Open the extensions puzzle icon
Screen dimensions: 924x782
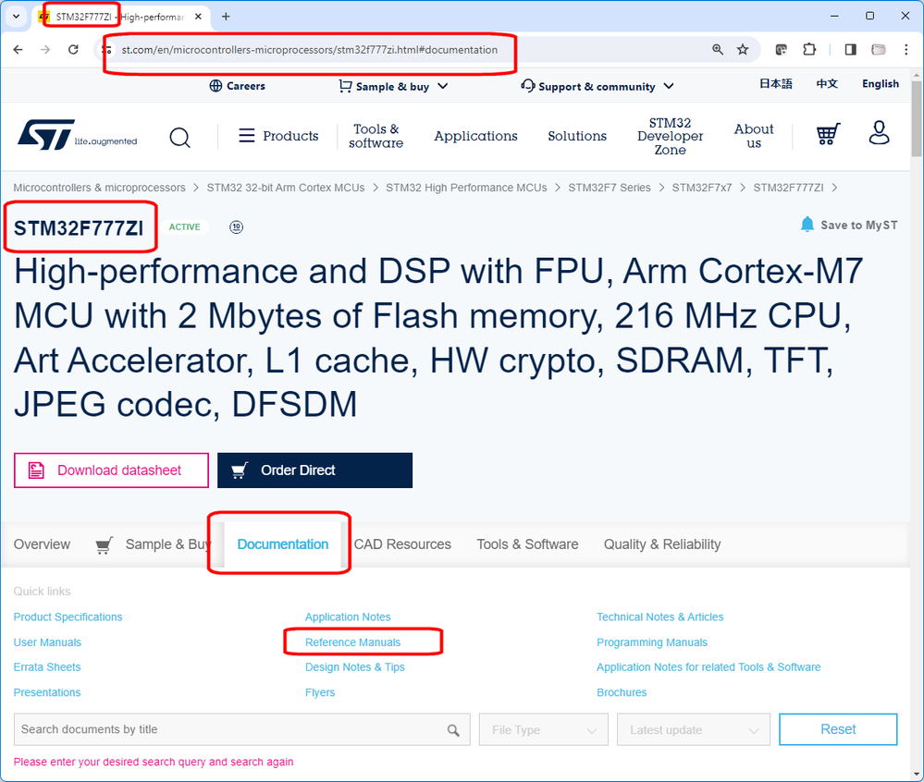pos(809,50)
